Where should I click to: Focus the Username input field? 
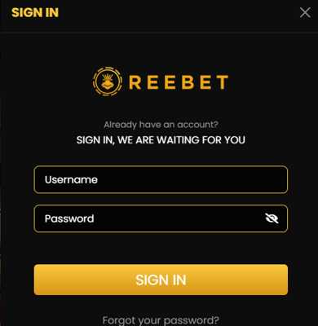pyautogui.click(x=161, y=179)
